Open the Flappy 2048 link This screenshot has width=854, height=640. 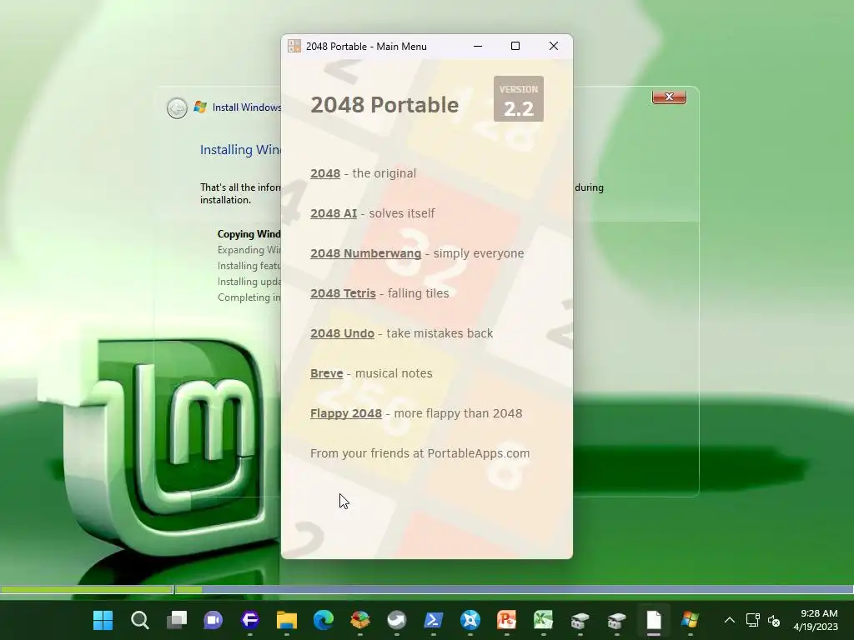coord(346,413)
